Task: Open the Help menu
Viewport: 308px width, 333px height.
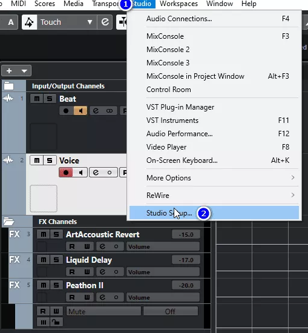Action: (249, 4)
